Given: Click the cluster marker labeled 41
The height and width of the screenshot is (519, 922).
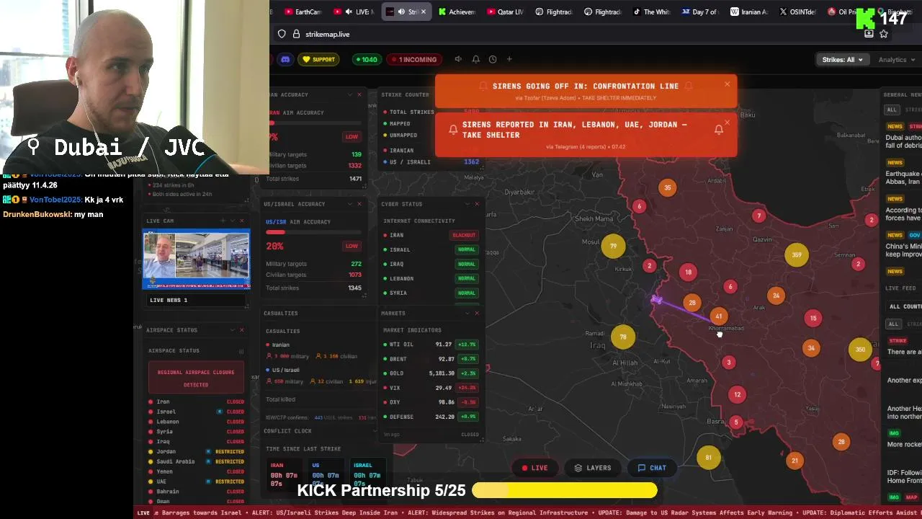Looking at the screenshot, I should pyautogui.click(x=718, y=316).
